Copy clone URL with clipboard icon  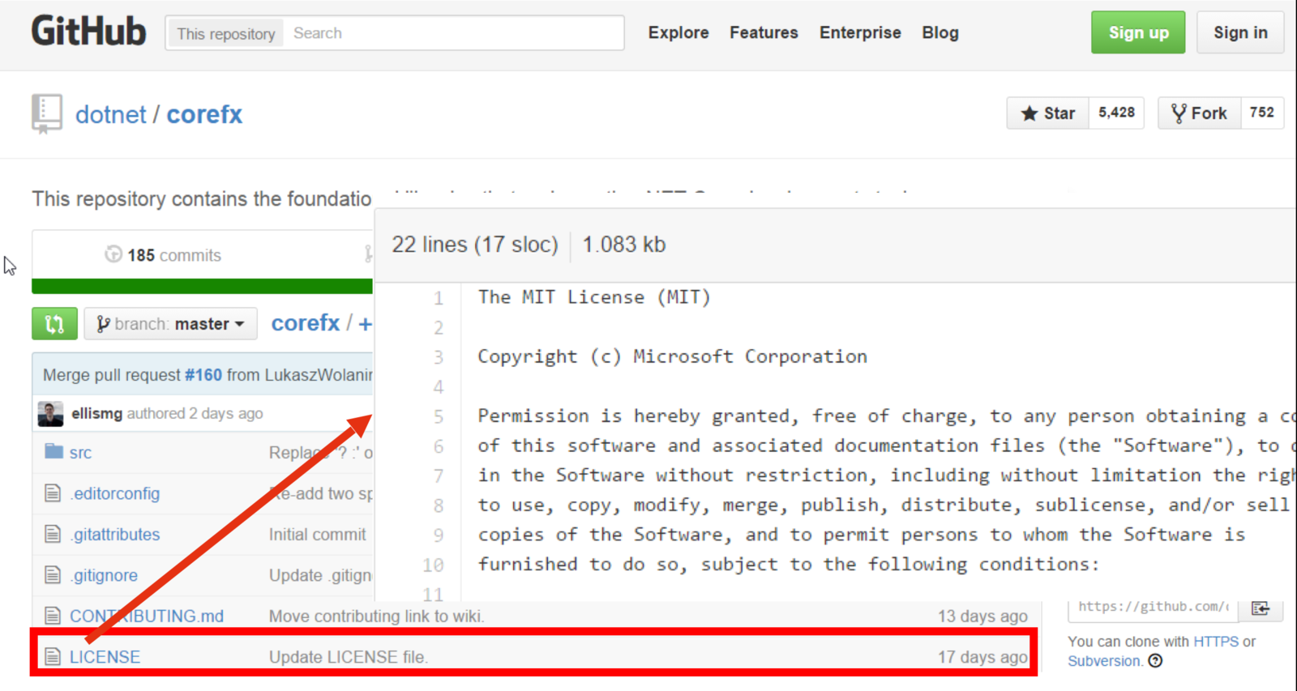(x=1261, y=608)
